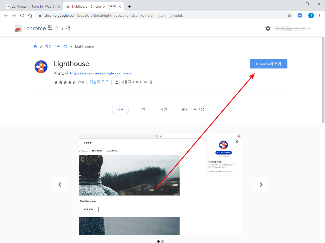The width and height of the screenshot is (325, 243).
Task: Open the developers.google.com/web link
Action: (x=100, y=73)
